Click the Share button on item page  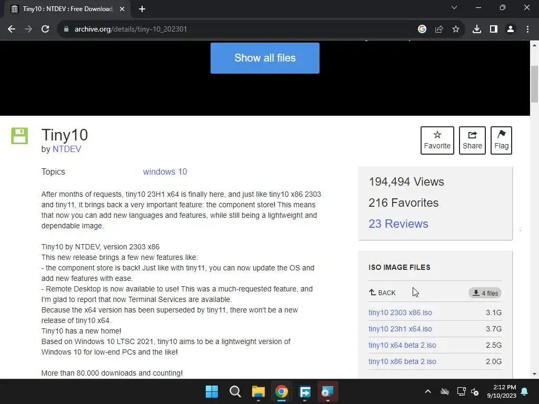[x=472, y=140]
